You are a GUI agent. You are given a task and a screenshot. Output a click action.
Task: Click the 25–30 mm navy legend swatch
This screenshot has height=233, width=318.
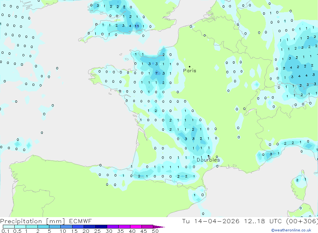click(101, 227)
